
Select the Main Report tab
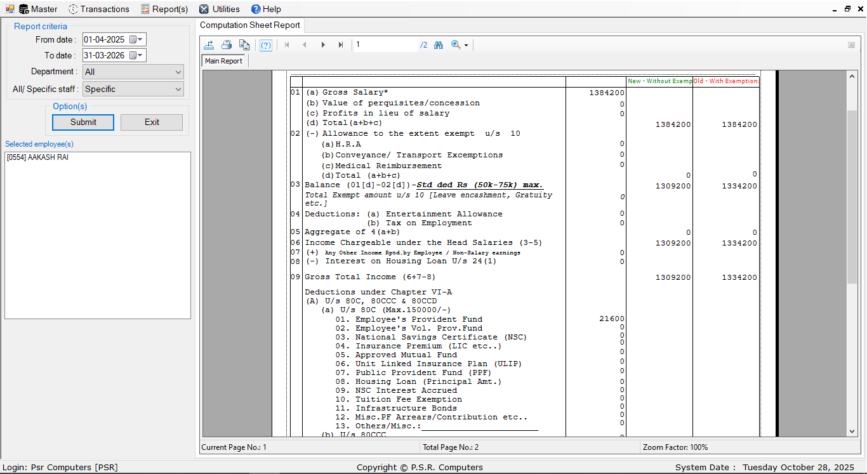coord(223,61)
